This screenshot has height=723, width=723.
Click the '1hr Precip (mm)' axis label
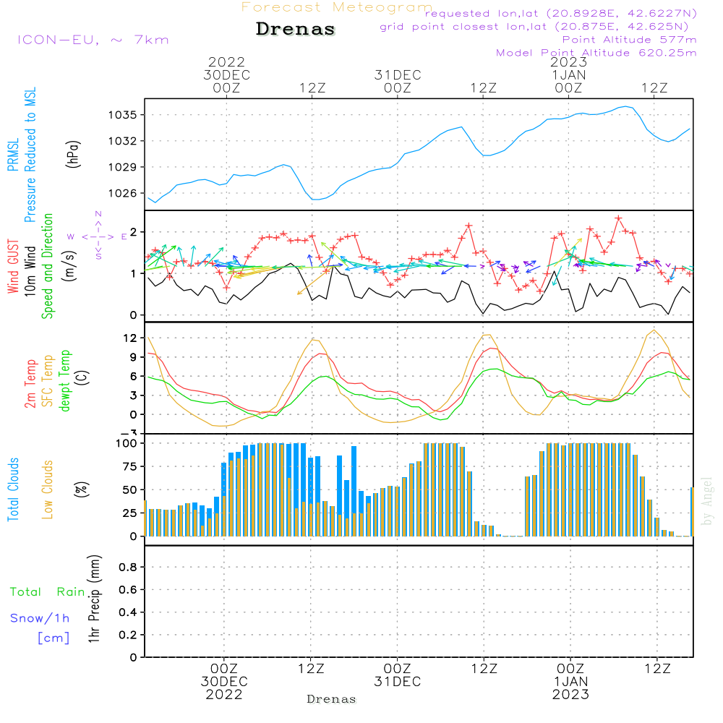pyautogui.click(x=93, y=599)
